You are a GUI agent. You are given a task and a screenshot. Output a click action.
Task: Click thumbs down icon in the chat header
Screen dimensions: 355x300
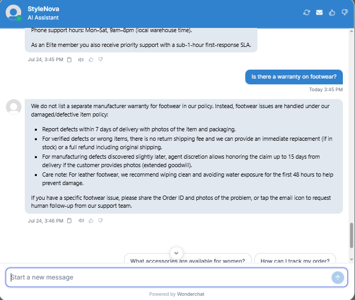coord(344,13)
